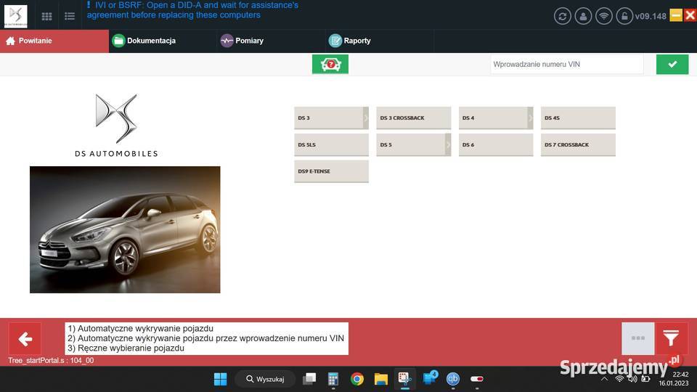Select the DS 4S vehicle model
This screenshot has height=392, width=697.
(579, 118)
